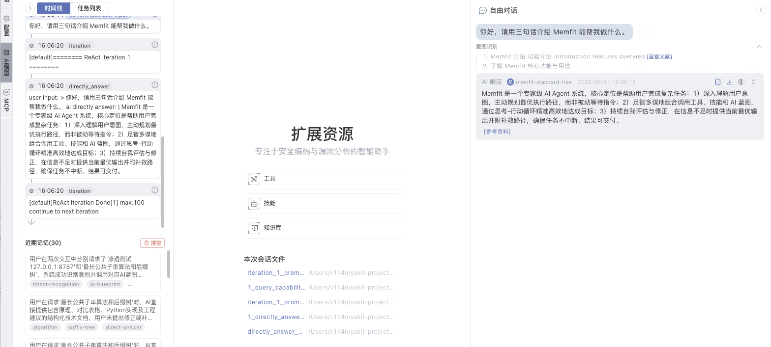Image resolution: width=771 pixels, height=347 pixels.
Task: Click the 工具 tools icon
Action: point(254,179)
